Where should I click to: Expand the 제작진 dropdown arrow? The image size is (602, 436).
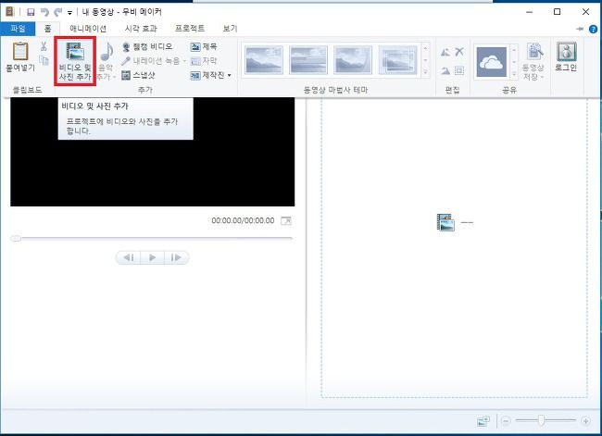point(229,75)
